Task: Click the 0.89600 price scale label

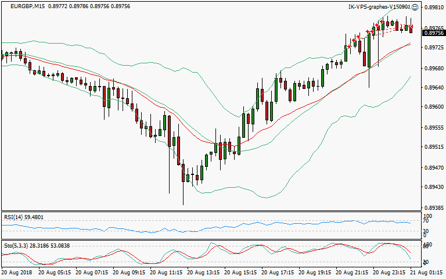Action: 434,108
